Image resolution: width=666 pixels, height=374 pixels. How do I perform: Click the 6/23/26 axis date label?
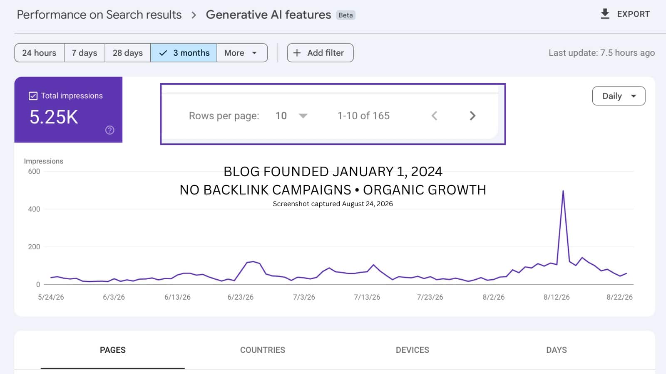pyautogui.click(x=240, y=297)
